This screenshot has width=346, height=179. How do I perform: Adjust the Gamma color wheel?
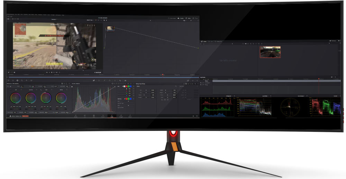31,97
